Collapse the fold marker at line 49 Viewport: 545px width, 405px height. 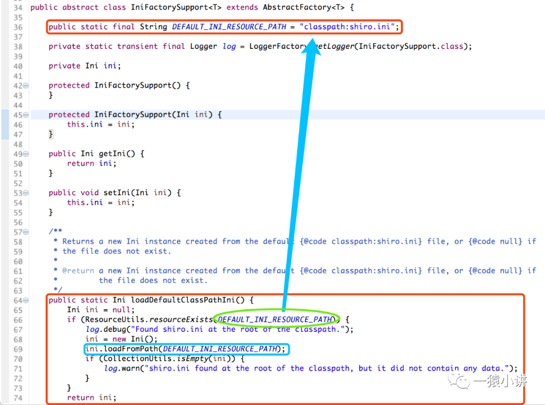click(x=26, y=154)
